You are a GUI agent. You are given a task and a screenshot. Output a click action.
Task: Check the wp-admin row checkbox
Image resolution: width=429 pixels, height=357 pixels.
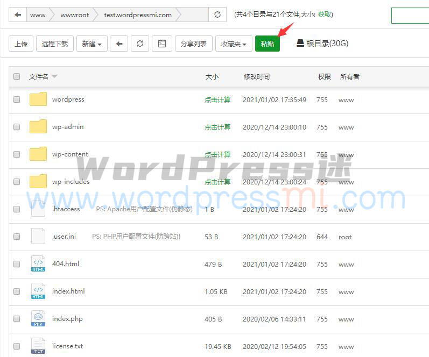(x=17, y=127)
